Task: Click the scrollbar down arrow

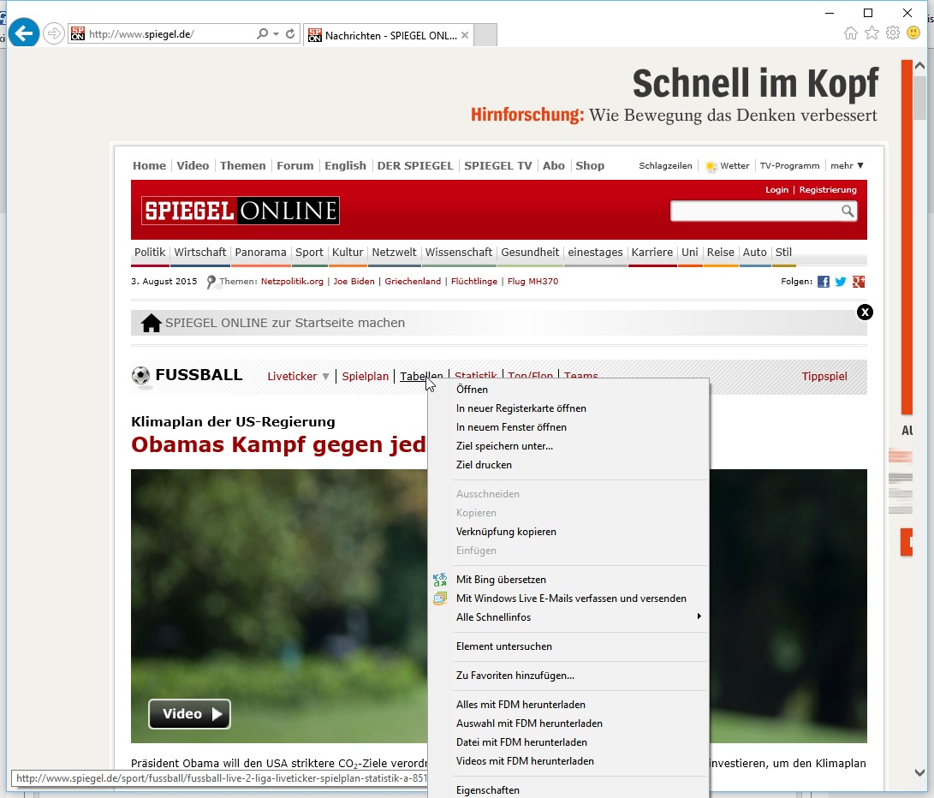Action: pyautogui.click(x=919, y=773)
